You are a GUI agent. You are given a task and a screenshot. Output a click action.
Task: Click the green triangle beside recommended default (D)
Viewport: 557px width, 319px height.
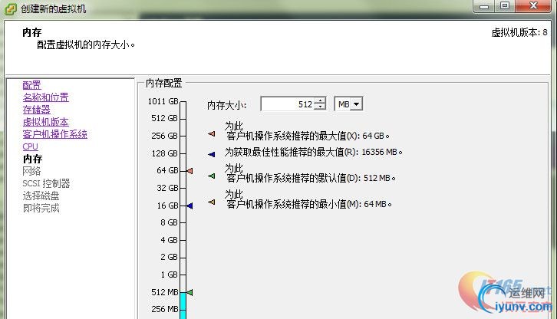211,176
